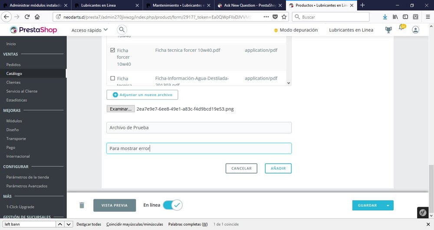Go back with browser back arrow
This screenshot has height=230, width=434.
coord(7,17)
